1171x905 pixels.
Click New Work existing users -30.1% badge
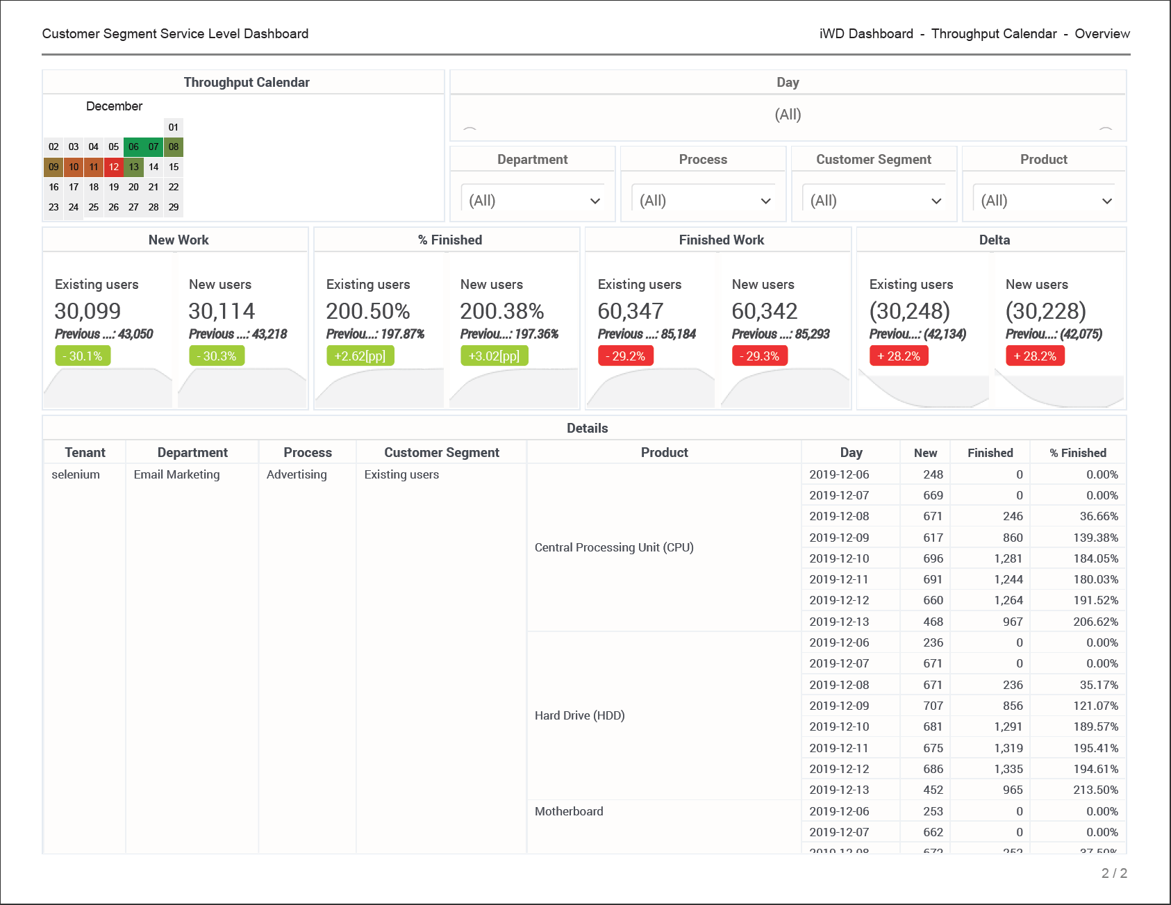[83, 356]
